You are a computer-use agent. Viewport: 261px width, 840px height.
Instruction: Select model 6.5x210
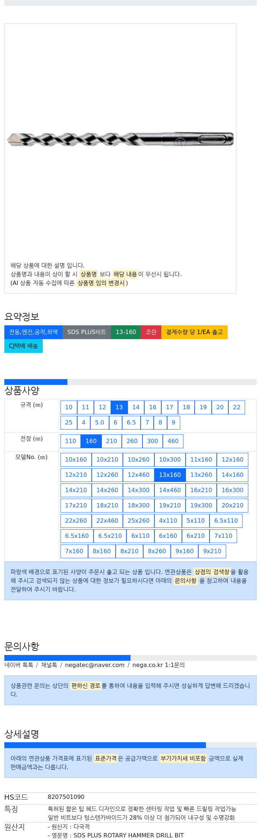click(110, 536)
